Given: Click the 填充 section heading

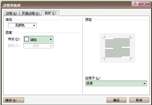Looking at the screenshot, I should point(9,20).
